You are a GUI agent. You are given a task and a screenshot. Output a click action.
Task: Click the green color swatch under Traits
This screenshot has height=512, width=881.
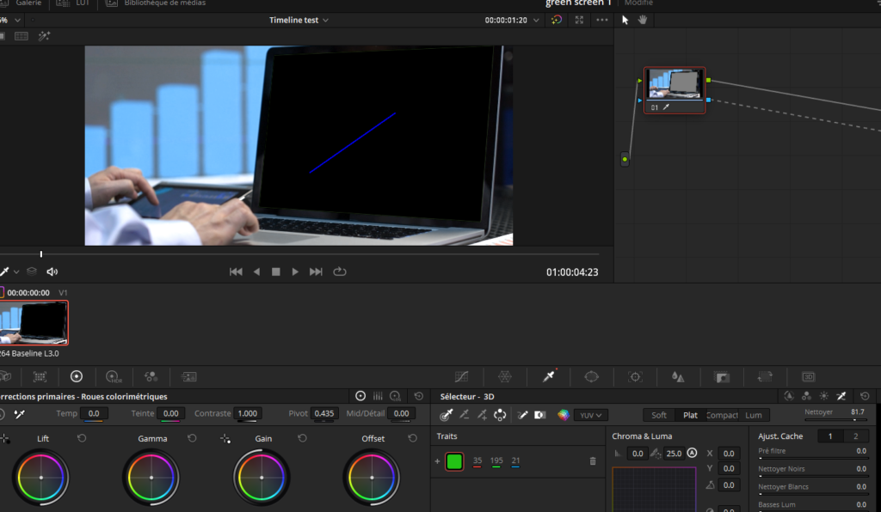point(454,461)
